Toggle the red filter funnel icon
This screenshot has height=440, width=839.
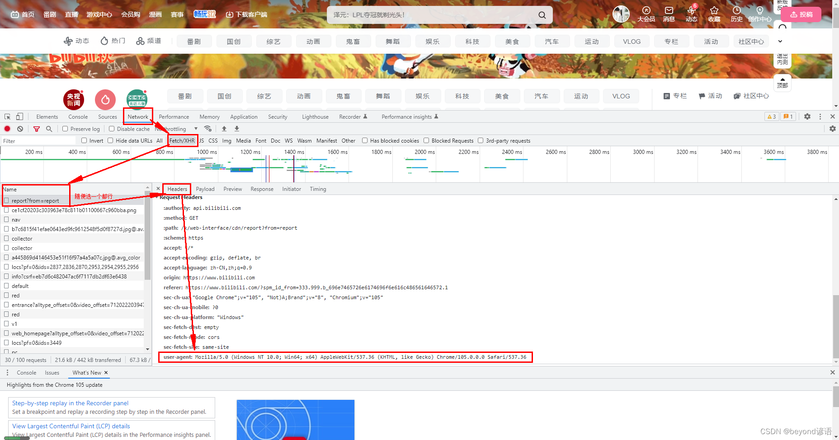(37, 129)
